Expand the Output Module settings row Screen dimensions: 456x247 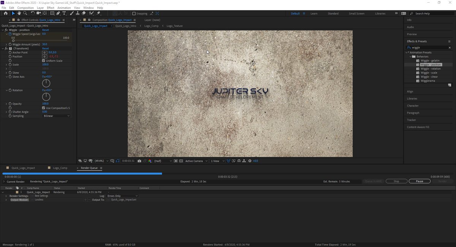click(x=6, y=199)
